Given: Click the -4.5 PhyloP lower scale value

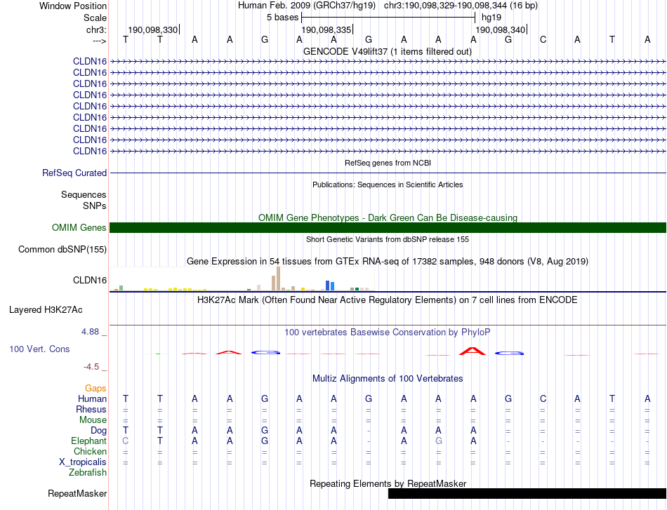Looking at the screenshot, I should tap(91, 367).
